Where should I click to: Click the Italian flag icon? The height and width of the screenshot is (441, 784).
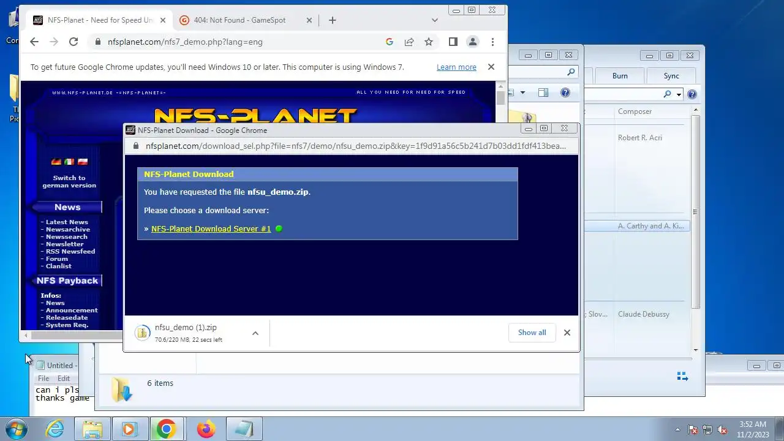(x=69, y=162)
